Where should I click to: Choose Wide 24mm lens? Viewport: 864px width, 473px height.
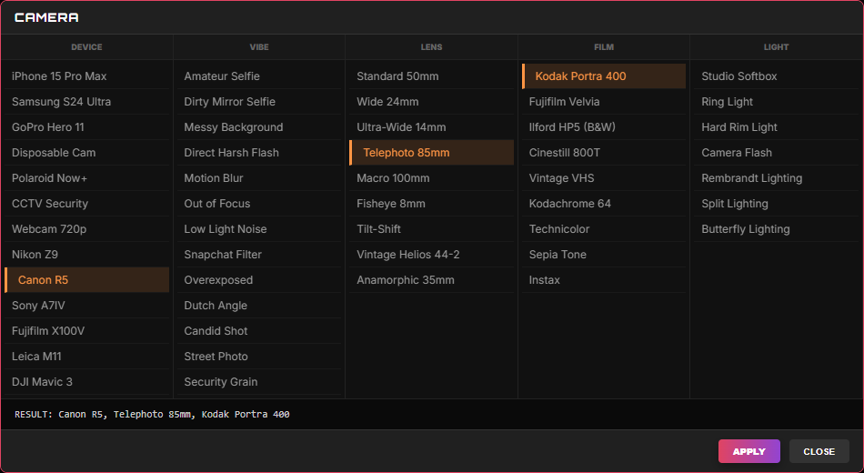[431, 102]
